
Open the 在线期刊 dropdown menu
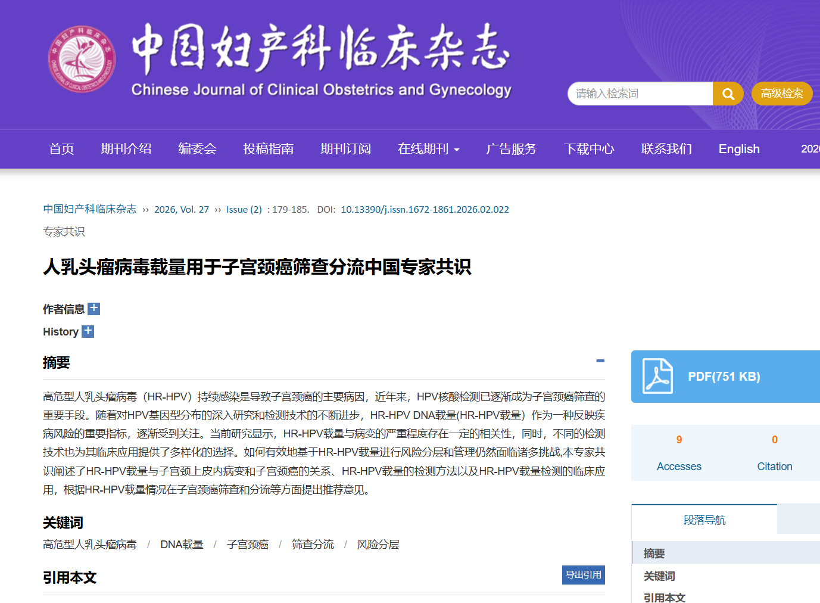click(x=428, y=149)
